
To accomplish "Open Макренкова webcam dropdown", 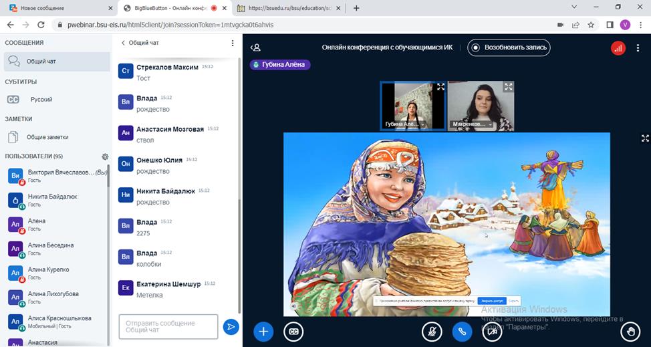I will point(473,124).
